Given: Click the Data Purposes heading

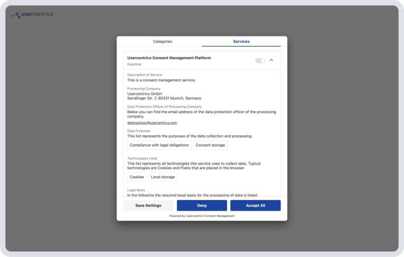Looking at the screenshot, I should [x=138, y=131].
